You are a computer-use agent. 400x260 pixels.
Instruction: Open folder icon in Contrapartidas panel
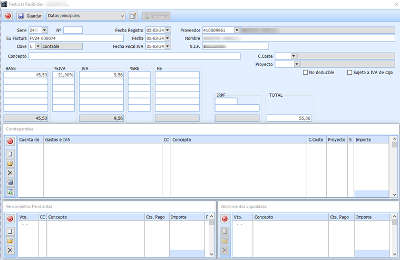click(10, 163)
